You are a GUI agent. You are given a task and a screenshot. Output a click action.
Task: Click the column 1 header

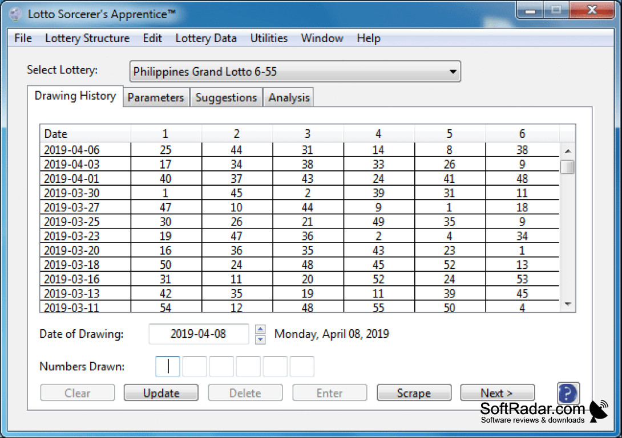pyautogui.click(x=166, y=134)
